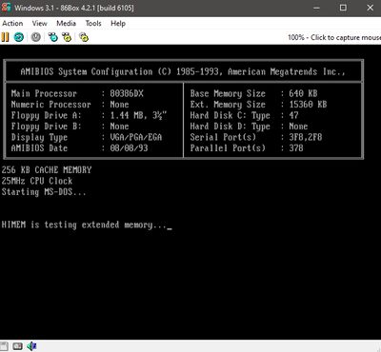
Task: Open the Media menu
Action: coord(66,24)
